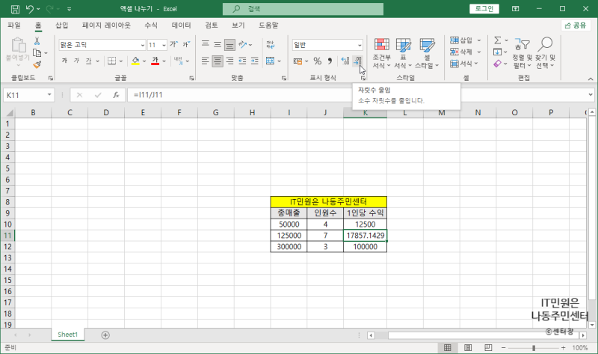Open the fill color dropdown arrow
This screenshot has width=598, height=354.
click(x=144, y=61)
